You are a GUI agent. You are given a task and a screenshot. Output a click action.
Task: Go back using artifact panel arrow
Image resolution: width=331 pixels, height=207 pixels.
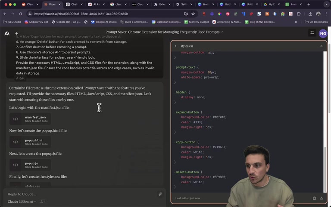tap(176, 46)
